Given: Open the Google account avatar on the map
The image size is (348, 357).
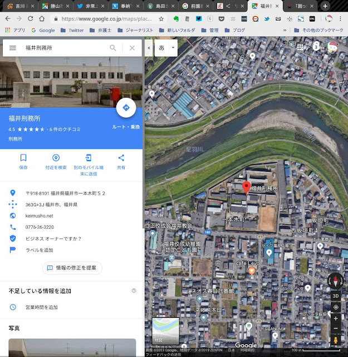Looking at the screenshot, I should 332,47.
